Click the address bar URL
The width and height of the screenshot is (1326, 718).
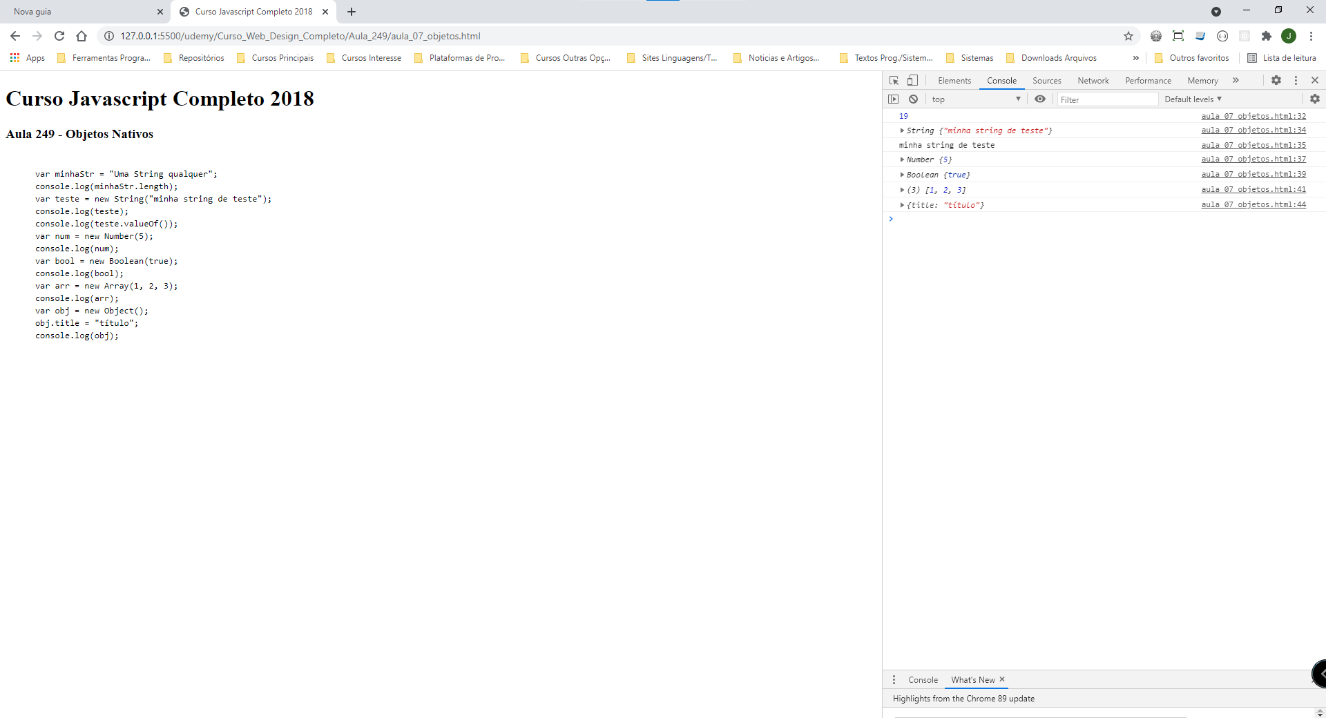click(300, 36)
